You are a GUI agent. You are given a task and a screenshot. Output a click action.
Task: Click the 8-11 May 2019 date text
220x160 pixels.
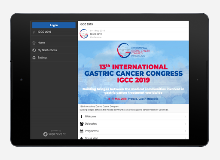point(98,31)
